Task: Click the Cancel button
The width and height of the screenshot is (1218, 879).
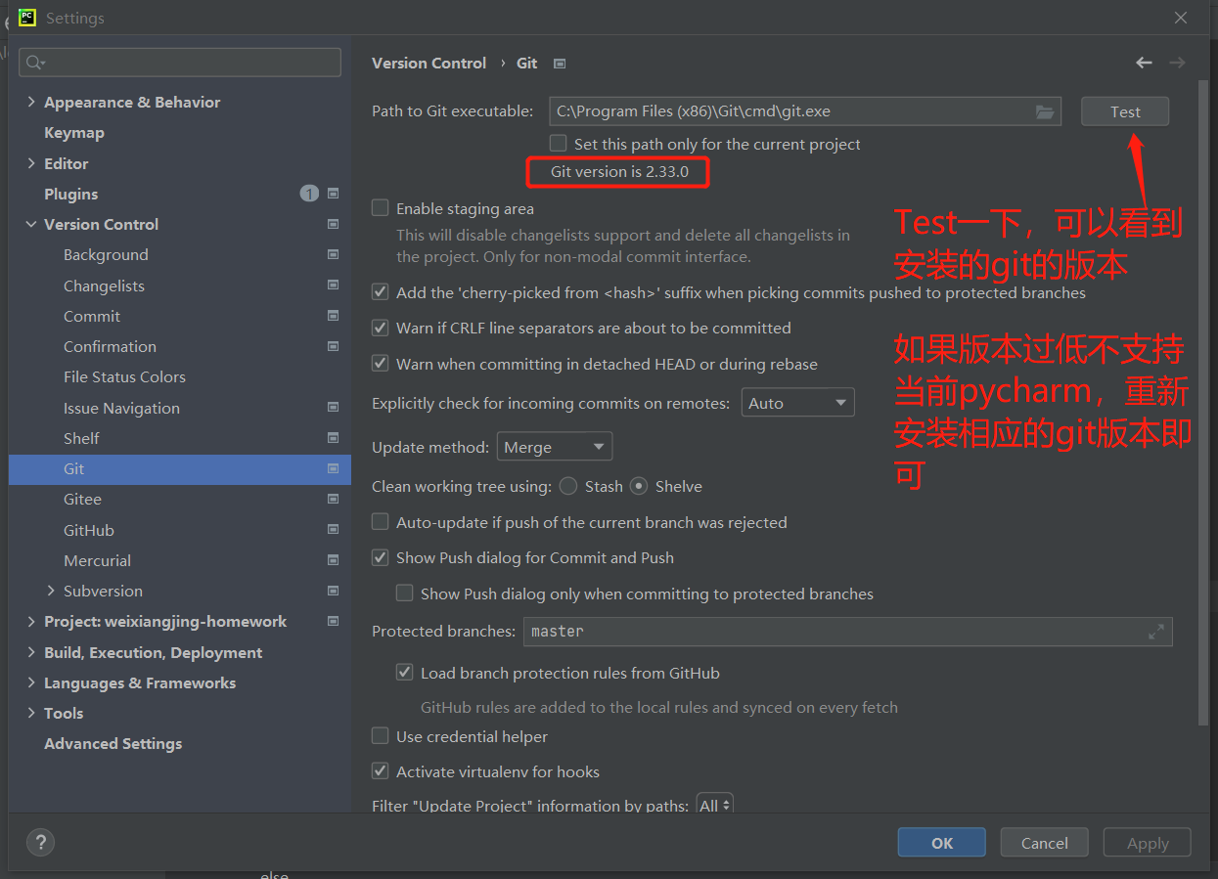Action: (1044, 843)
